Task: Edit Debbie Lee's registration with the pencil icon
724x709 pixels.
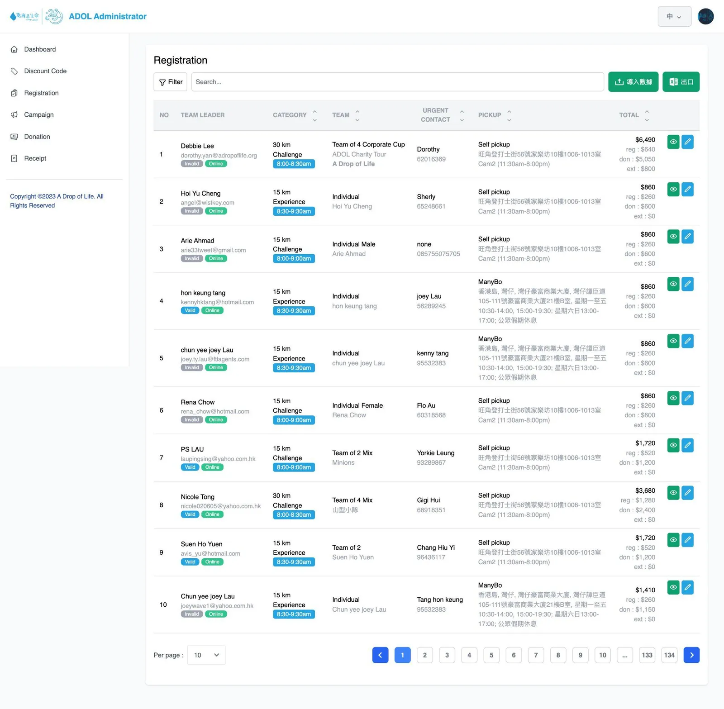Action: [x=687, y=142]
